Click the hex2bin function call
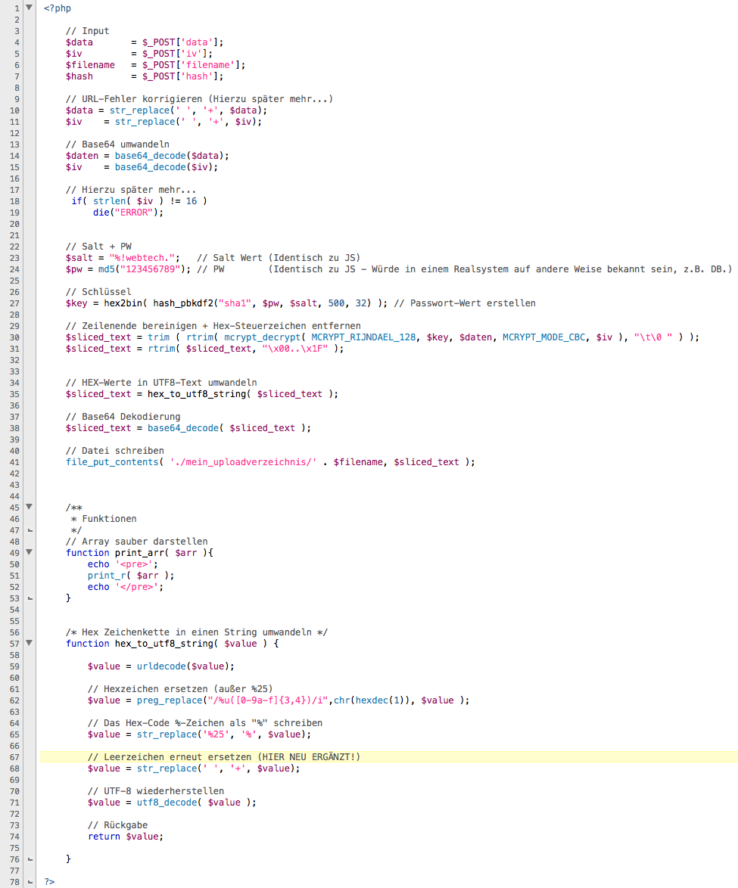 coord(125,303)
